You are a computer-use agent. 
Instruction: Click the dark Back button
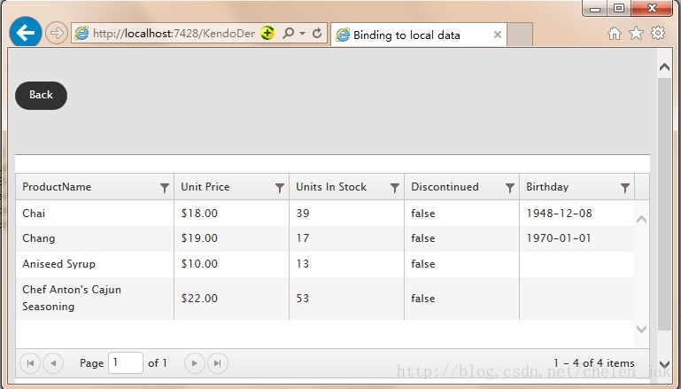coord(42,95)
